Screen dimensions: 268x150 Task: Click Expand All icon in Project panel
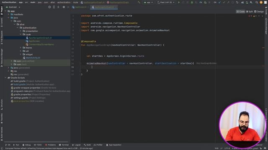pos(54,7)
